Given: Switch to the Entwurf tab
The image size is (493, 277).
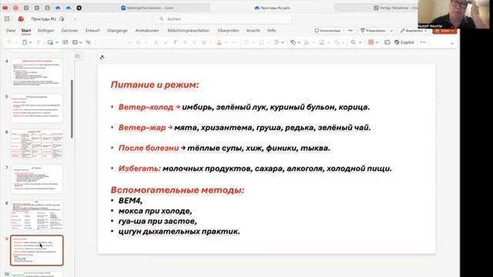Looking at the screenshot, I should 92,31.
